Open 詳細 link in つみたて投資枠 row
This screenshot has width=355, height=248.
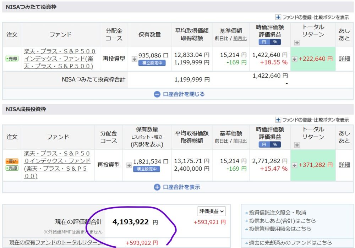[x=344, y=59]
